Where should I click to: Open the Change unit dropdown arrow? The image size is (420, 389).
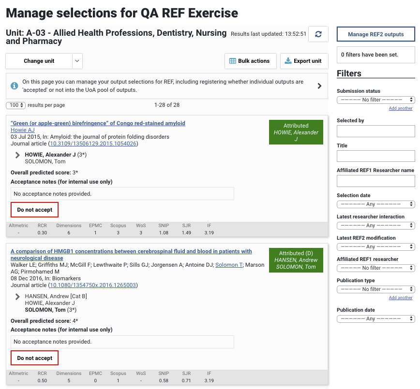point(77,61)
